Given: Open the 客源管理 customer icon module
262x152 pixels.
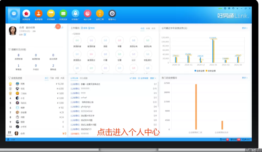Looking at the screenshot, I should coord(39,14).
